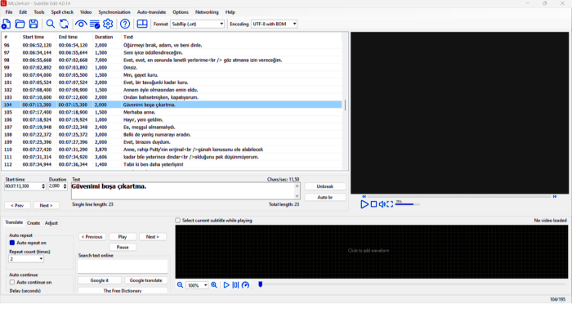The width and height of the screenshot is (572, 322).
Task: Open the Tools menu
Action: coord(39,12)
